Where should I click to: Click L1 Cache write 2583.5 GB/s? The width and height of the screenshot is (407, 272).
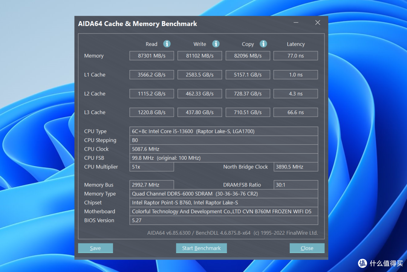click(x=200, y=75)
